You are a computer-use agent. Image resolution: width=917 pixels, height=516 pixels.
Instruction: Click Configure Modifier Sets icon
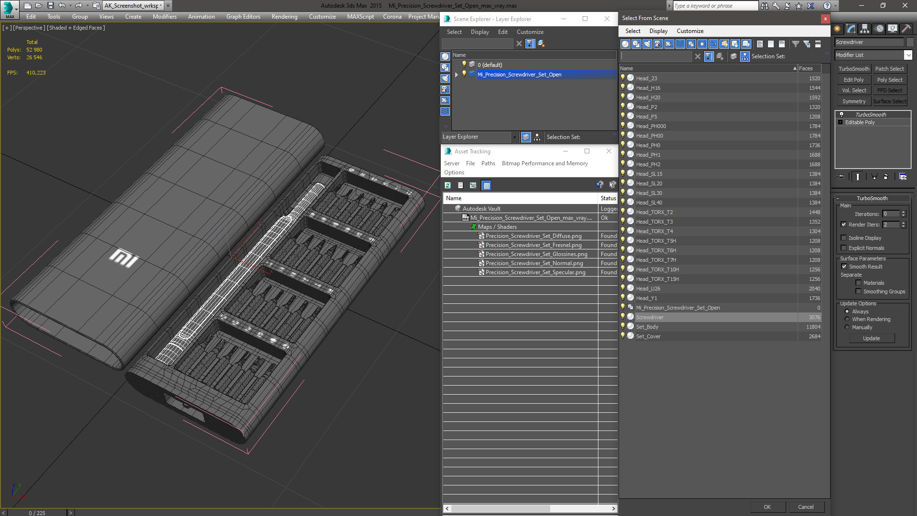click(x=903, y=177)
